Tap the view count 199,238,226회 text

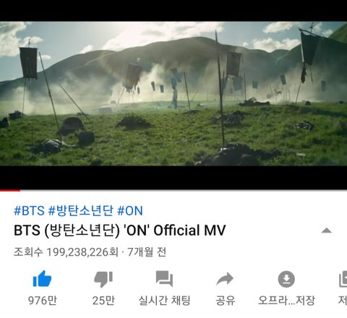(82, 252)
